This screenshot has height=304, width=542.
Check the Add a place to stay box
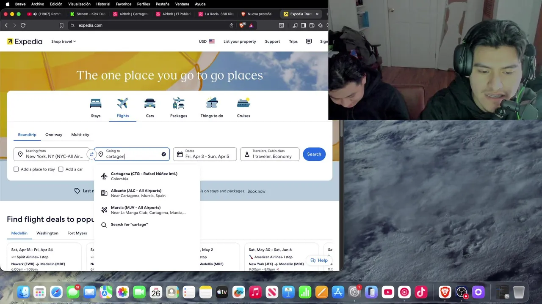[x=16, y=169]
